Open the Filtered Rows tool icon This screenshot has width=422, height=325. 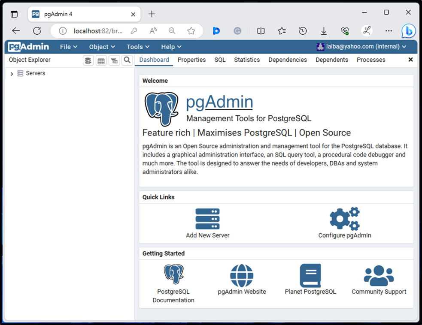pyautogui.click(x=114, y=60)
